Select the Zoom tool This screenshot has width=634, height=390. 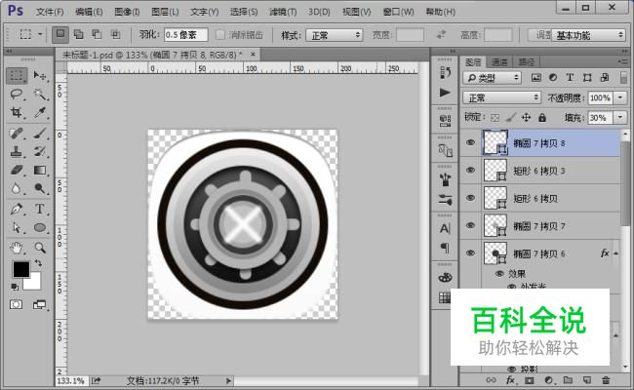(40, 248)
